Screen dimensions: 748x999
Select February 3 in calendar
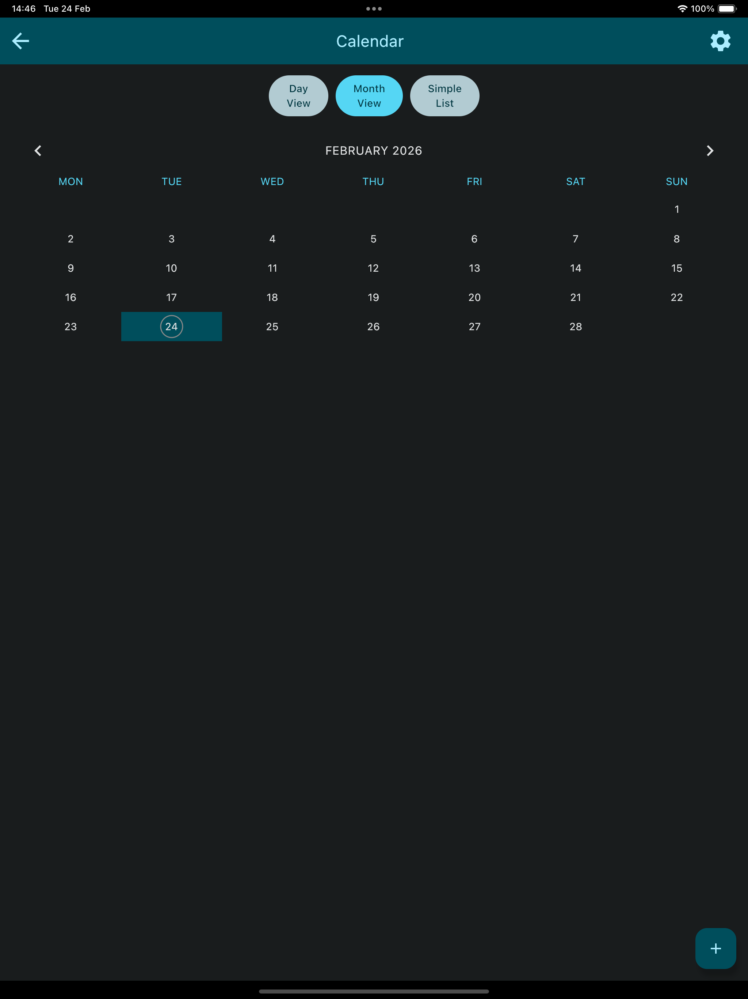point(171,239)
